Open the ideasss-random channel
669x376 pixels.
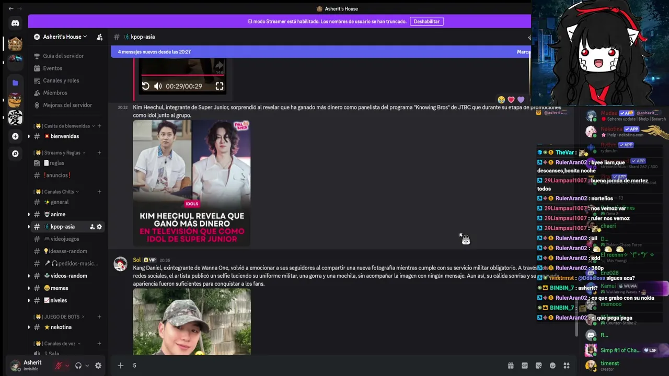point(67,251)
